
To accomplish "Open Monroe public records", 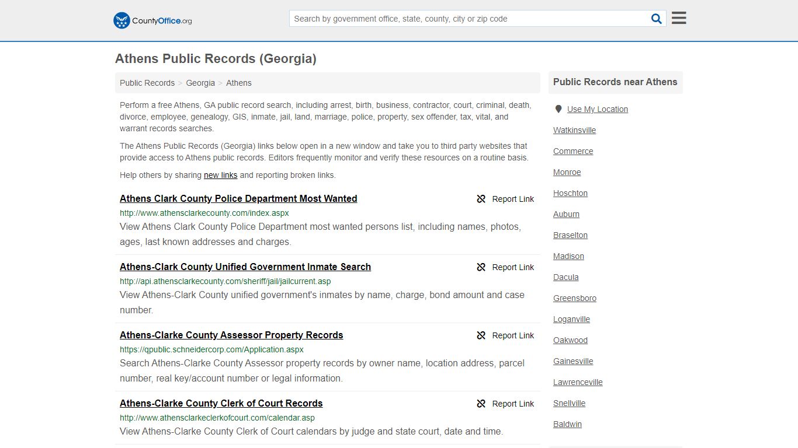I will [567, 172].
